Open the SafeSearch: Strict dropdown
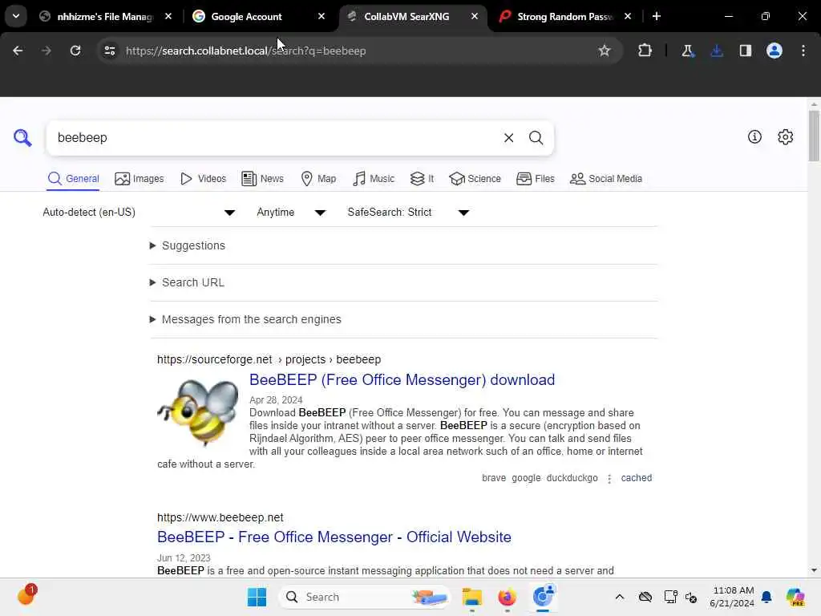 (x=408, y=212)
